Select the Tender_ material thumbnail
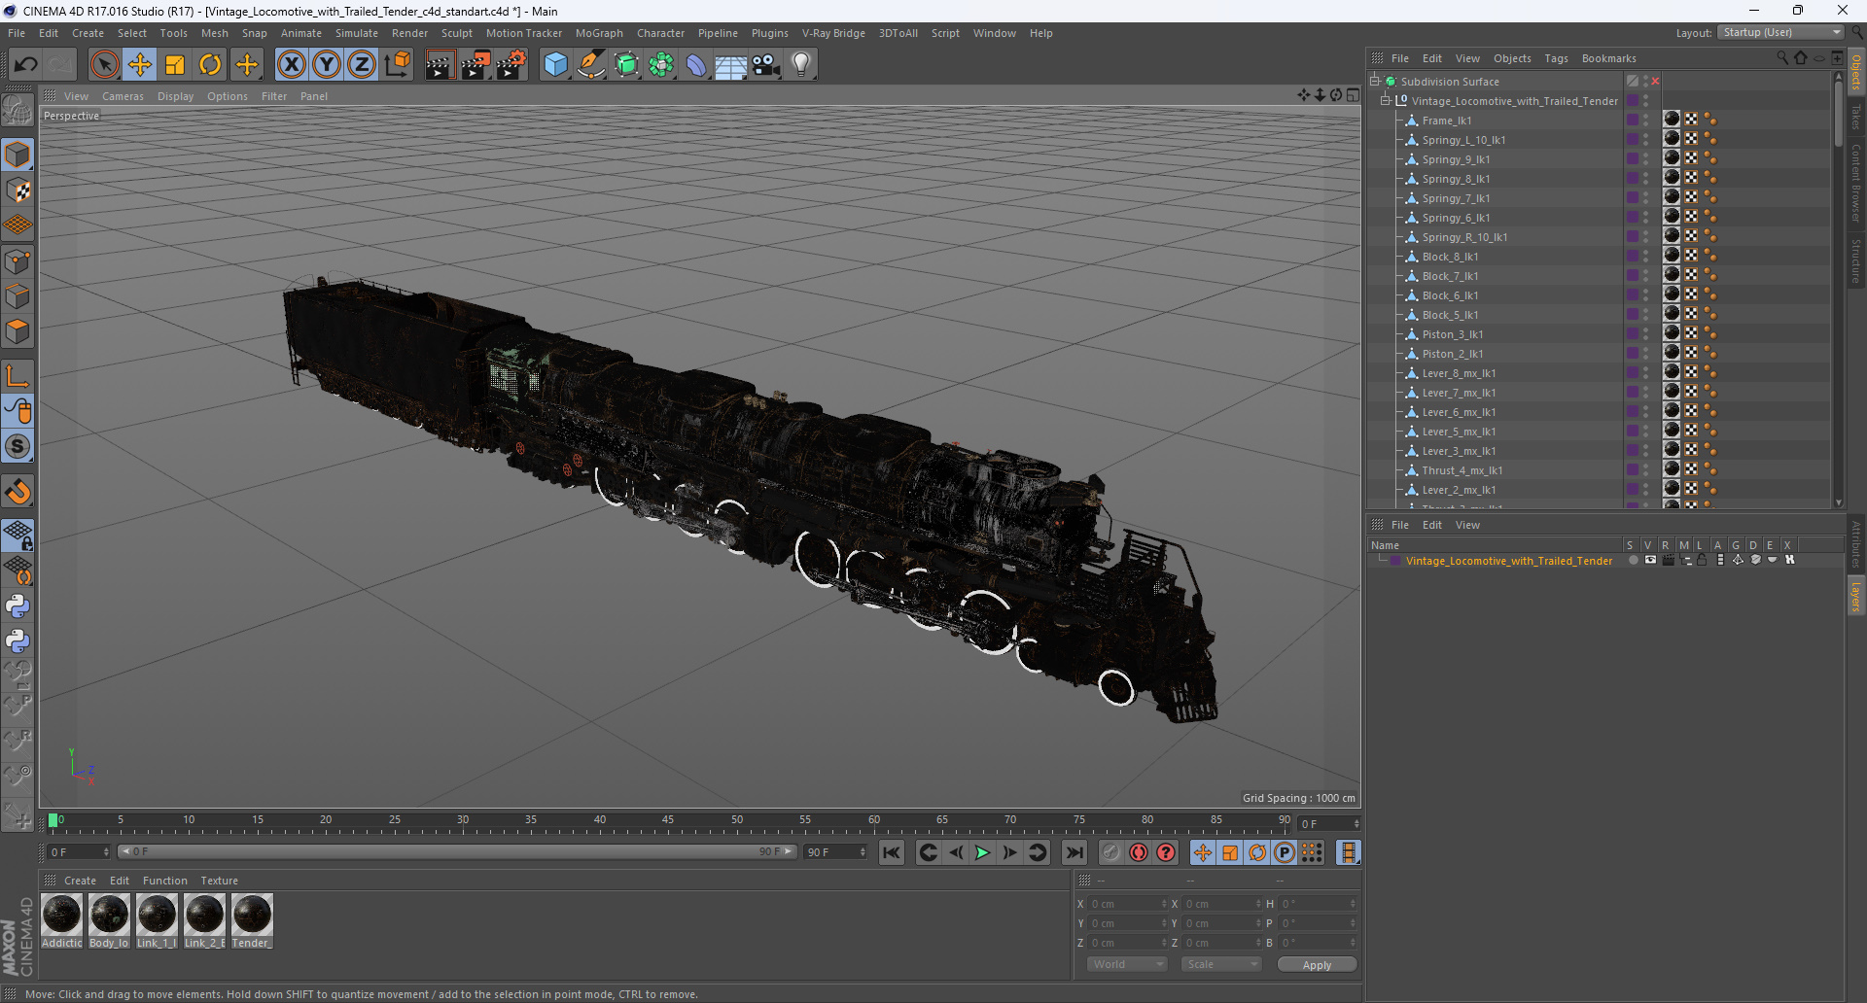The image size is (1867, 1003). [x=252, y=915]
